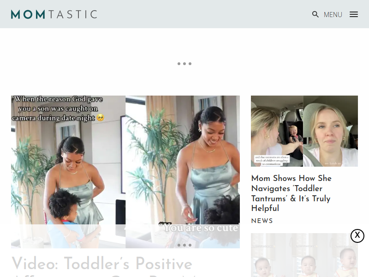Click the 'When the reason God gave' caption frame

(68, 172)
